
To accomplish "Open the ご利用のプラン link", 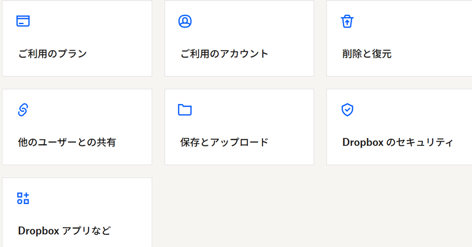I will click(53, 54).
